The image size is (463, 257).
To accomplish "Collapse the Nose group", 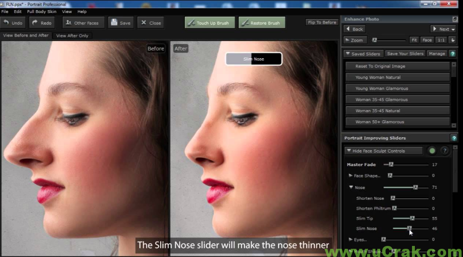I will click(x=351, y=187).
